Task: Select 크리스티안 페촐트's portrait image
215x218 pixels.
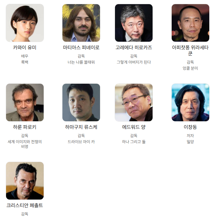Action: click(25, 181)
